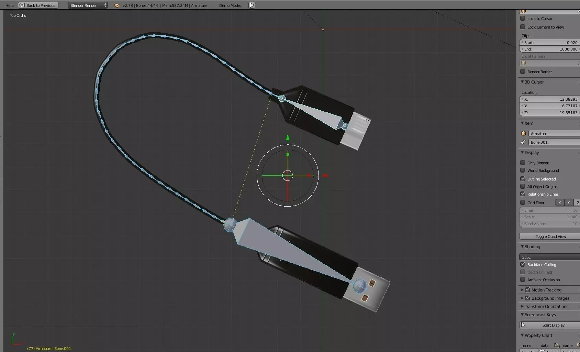
Task: Enable Lock to Cursor checkbox
Action: coord(523,18)
